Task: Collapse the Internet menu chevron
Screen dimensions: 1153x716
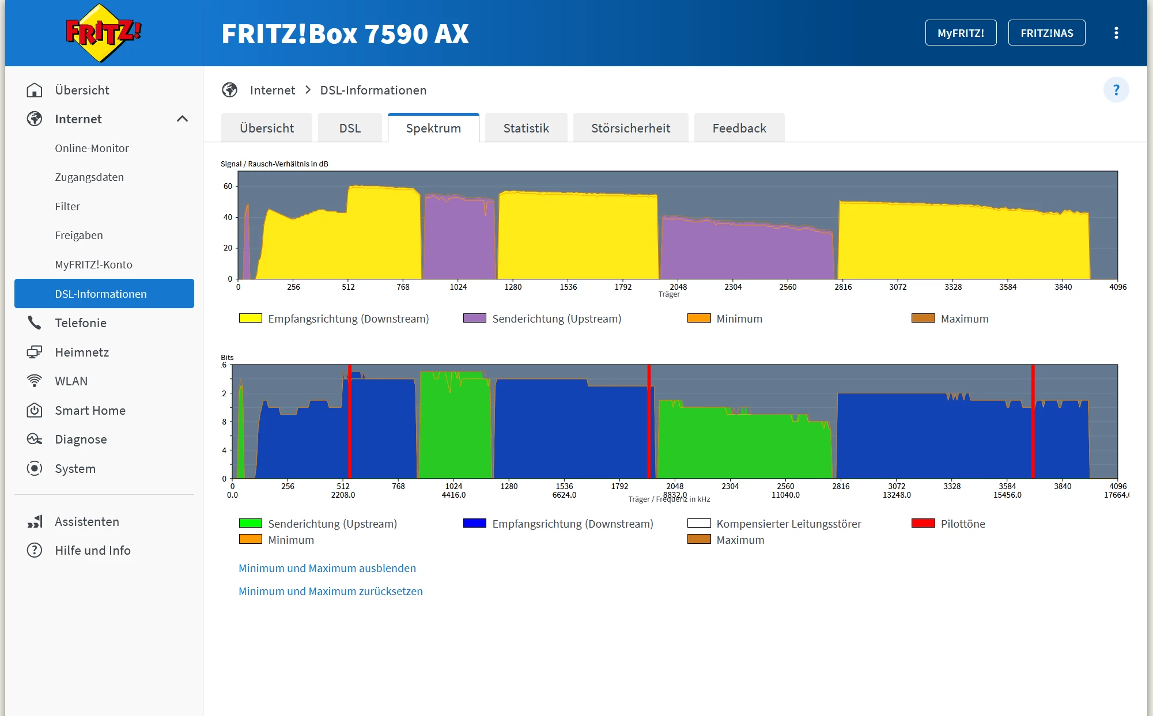Action: (x=182, y=119)
